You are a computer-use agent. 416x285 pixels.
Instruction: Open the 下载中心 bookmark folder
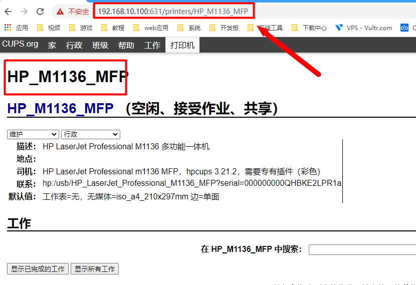[x=309, y=28]
